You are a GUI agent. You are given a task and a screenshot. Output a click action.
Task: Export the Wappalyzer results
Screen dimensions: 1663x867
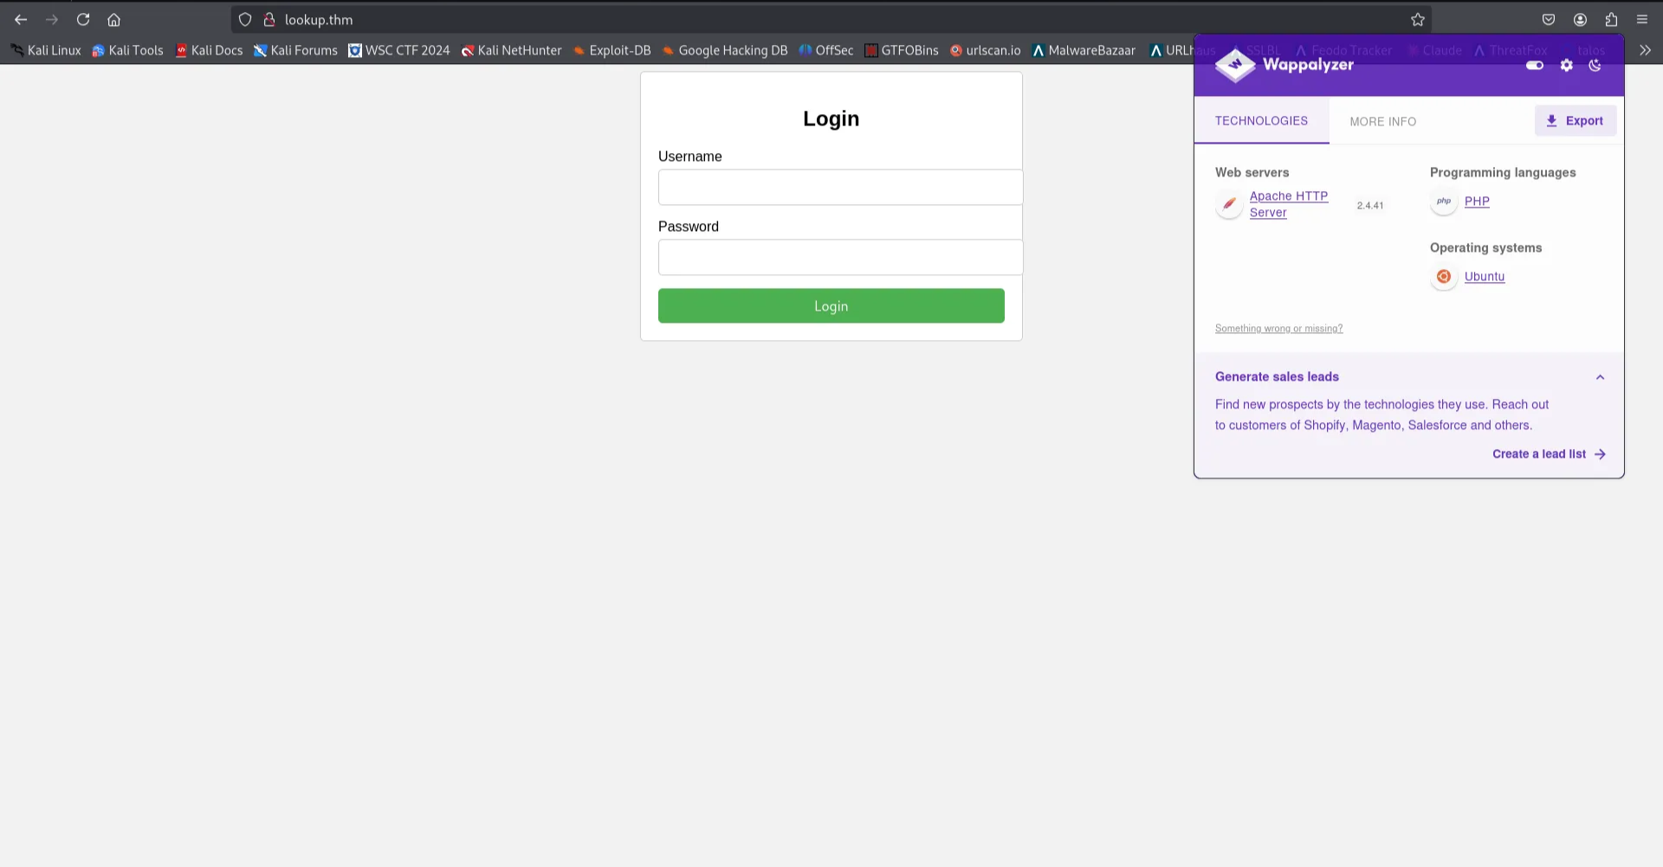click(1576, 120)
